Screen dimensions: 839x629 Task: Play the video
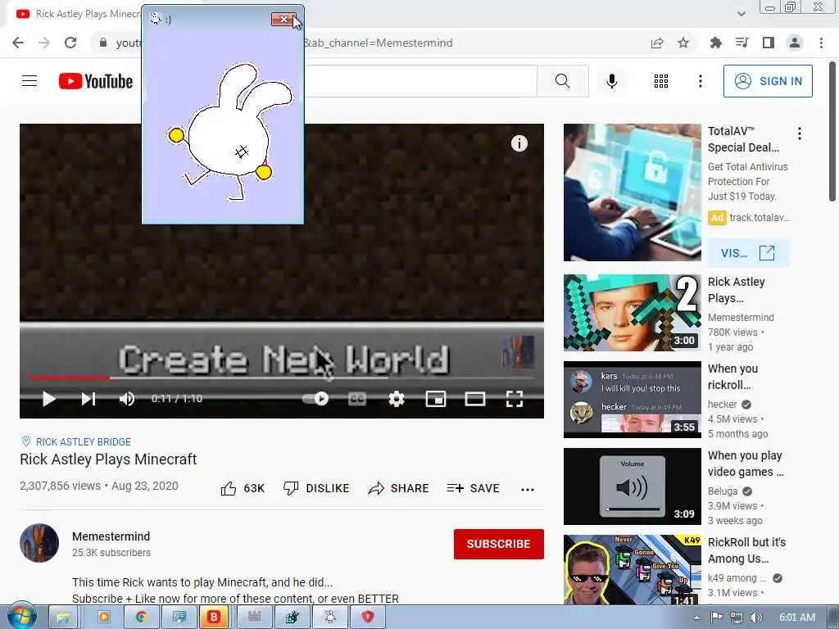pos(48,399)
